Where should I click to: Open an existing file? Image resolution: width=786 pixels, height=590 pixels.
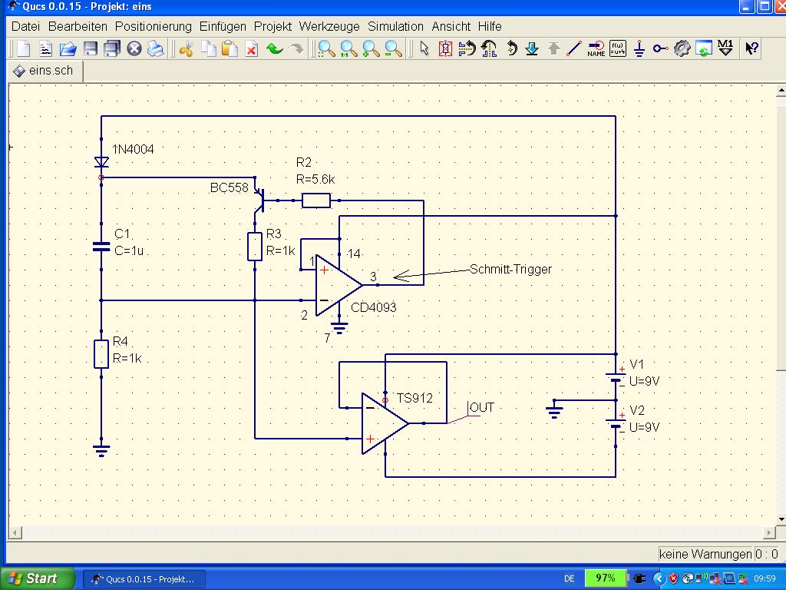[68, 48]
